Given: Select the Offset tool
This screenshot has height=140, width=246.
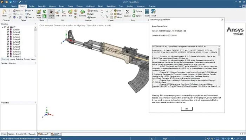Looking at the screenshot, I should pyautogui.click(x=118, y=14).
